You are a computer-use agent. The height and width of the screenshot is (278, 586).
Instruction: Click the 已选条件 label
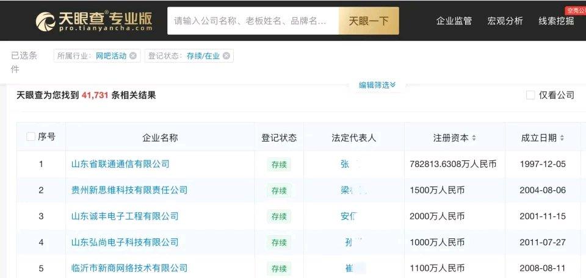point(24,62)
